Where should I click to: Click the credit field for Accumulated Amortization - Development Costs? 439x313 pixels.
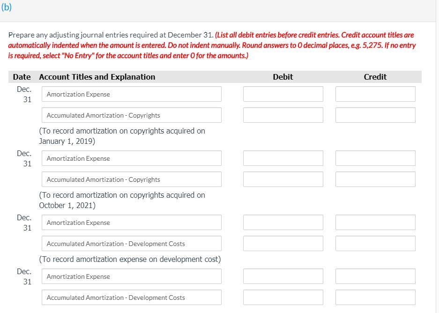[x=375, y=243]
